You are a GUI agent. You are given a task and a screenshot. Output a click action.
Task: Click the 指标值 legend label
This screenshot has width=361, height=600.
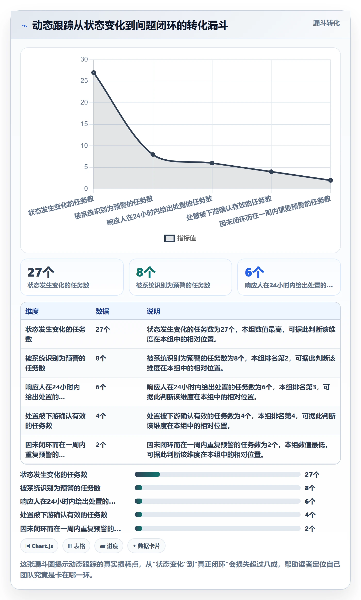click(x=187, y=238)
